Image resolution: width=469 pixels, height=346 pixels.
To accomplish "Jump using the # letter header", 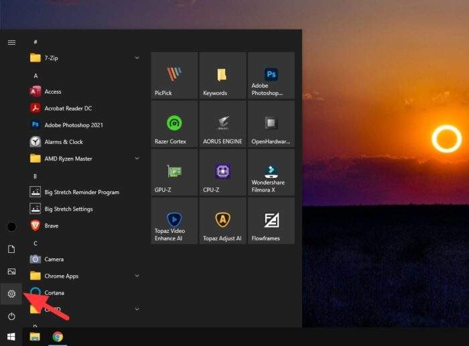I will coord(36,42).
